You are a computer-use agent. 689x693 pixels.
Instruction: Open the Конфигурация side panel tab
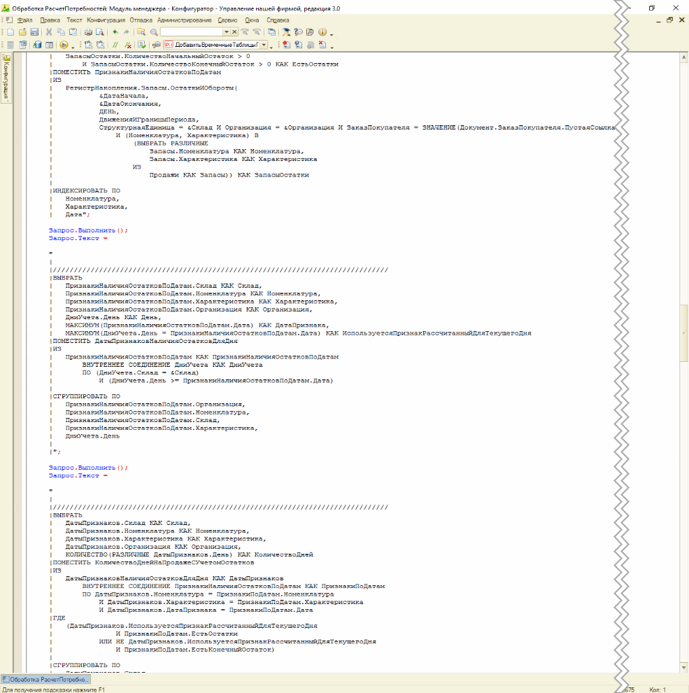[x=6, y=78]
